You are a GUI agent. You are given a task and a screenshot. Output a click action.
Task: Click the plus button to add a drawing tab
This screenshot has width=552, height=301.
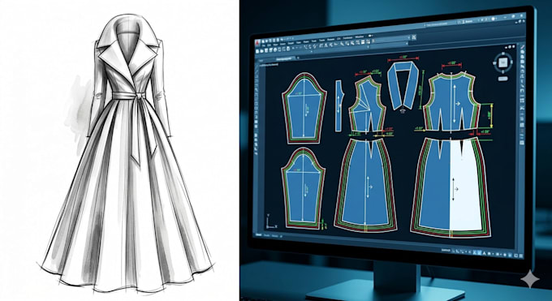(298, 58)
